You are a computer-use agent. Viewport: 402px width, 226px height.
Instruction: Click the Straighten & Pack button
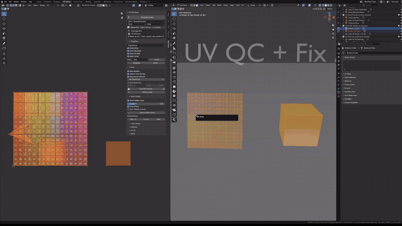point(146,18)
